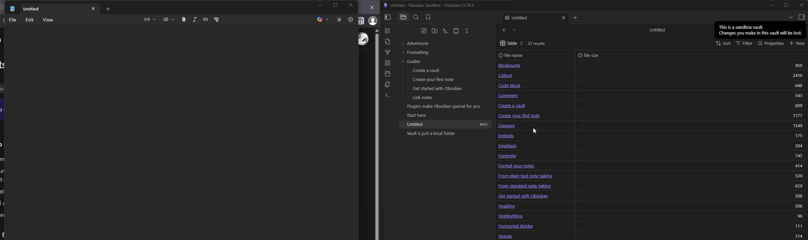Open the Bookmarks panel in Obsidian
This screenshot has width=808, height=240.
point(428,17)
